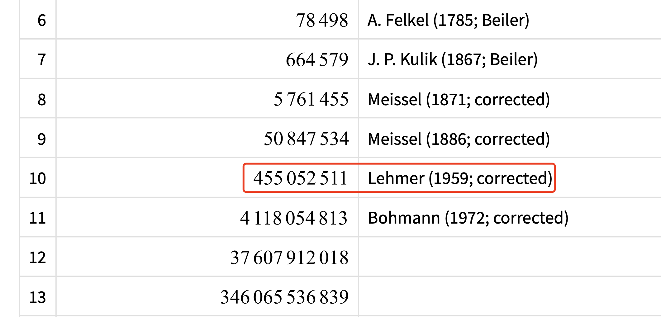Click Bohmann (1972; corrected) reference
Viewport: 661px width, 317px height.
[x=468, y=218]
